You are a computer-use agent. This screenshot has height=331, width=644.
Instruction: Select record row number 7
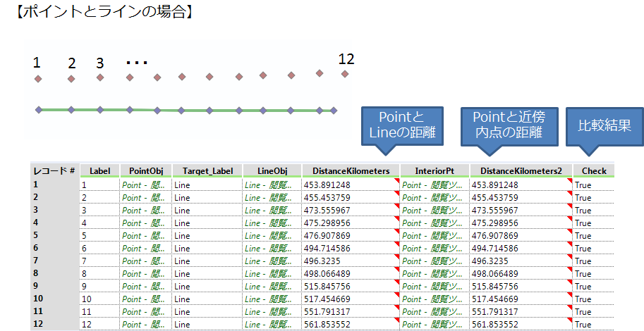(x=38, y=261)
